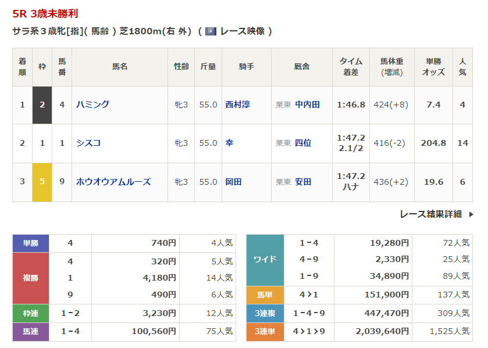Click the race video camera icon
Viewport: 488px width, 348px height.
211,31
